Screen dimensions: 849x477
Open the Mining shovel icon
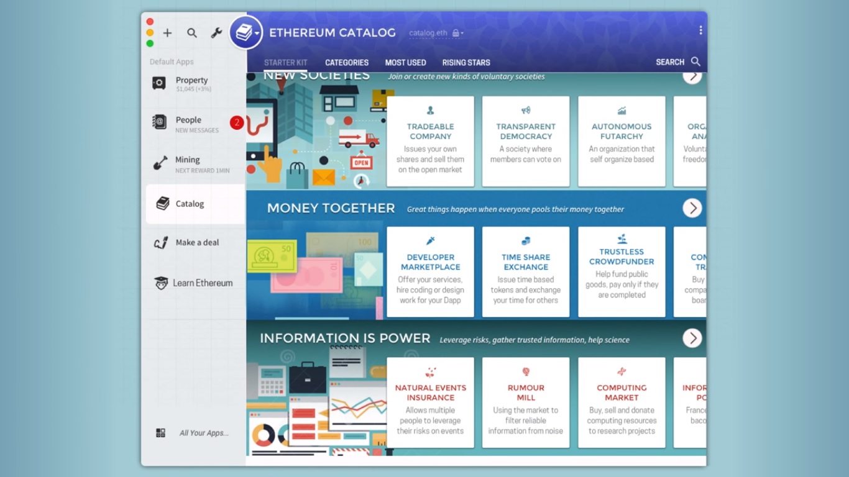(160, 163)
